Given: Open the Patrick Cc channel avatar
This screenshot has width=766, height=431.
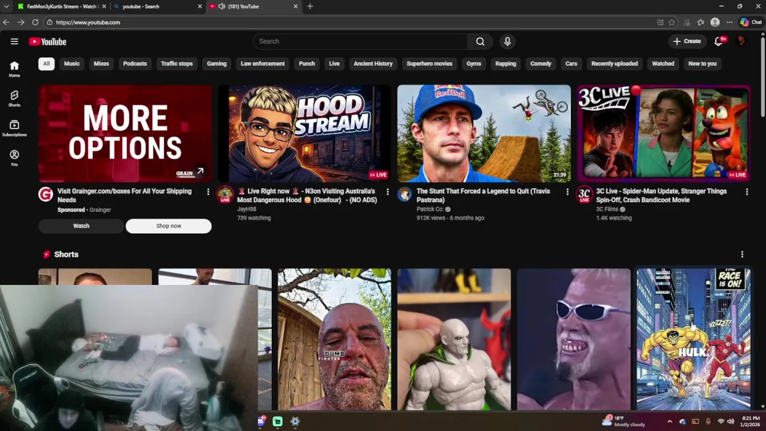Looking at the screenshot, I should (x=405, y=194).
